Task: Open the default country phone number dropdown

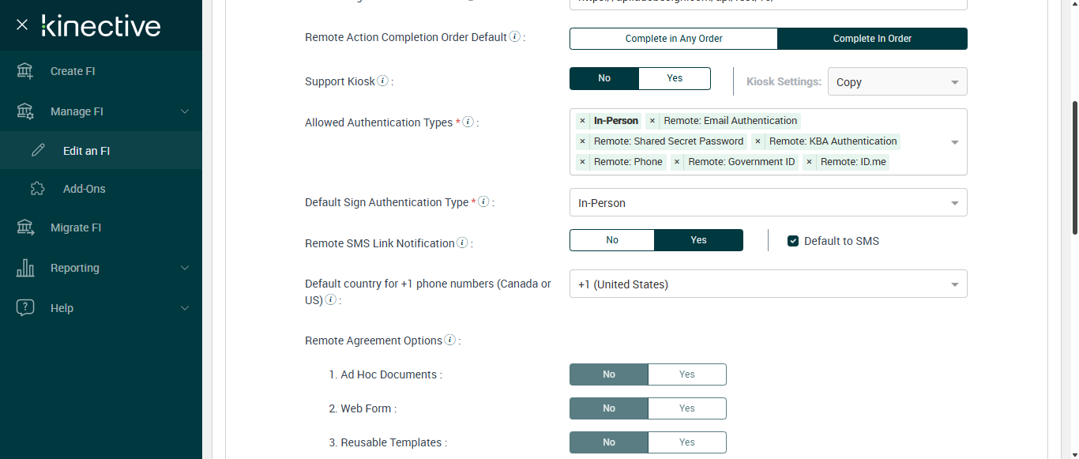Action: pos(768,284)
